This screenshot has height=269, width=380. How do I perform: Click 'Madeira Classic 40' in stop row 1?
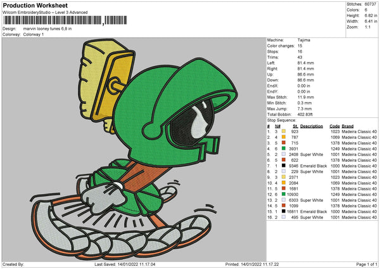coord(359,131)
